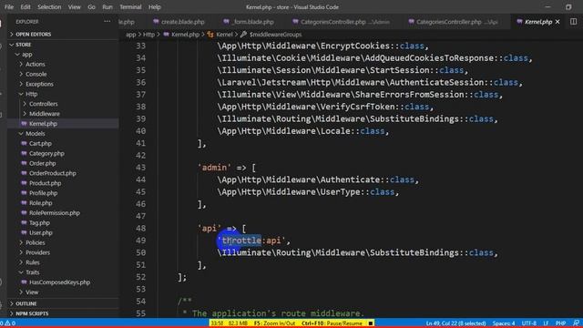
Task: Change indentation via Spaces: 4
Action: coord(504,323)
